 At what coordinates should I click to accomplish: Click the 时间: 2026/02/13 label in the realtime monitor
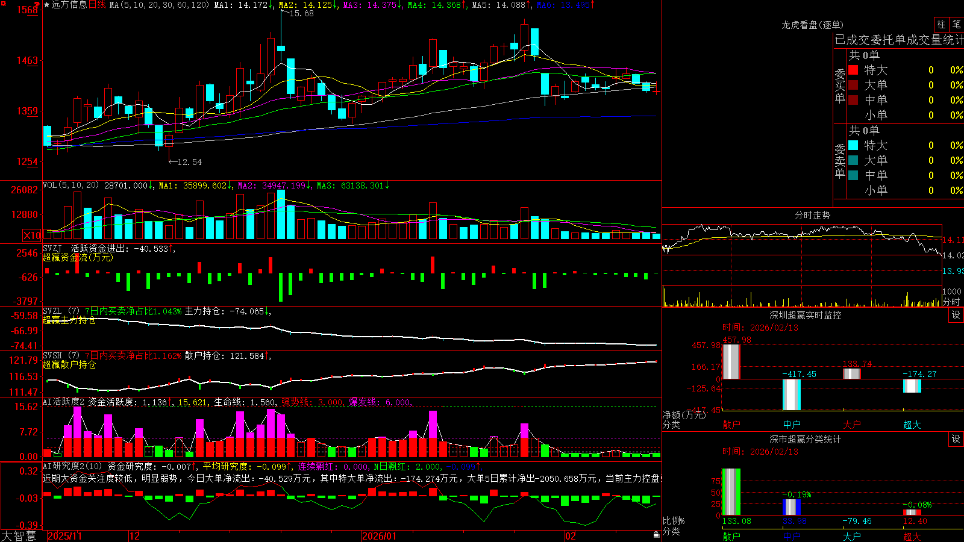(760, 328)
